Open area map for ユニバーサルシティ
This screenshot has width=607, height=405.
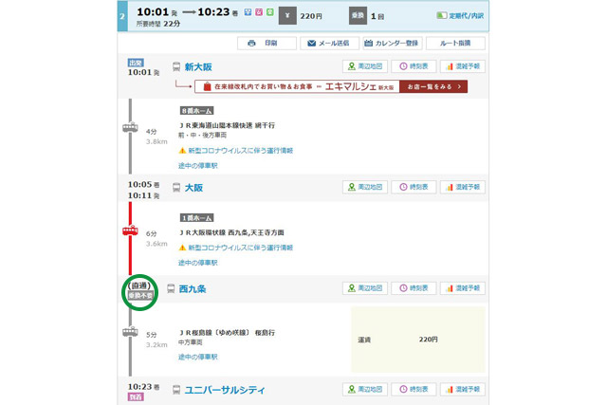[x=365, y=390]
